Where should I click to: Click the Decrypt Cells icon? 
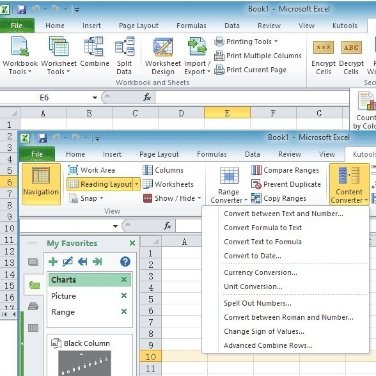coord(351,57)
